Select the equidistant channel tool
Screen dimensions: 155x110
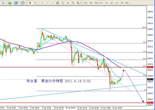(x=58, y=3)
